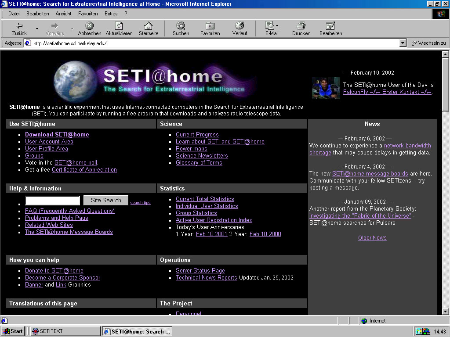
Task: Go to Startseite home icon
Action: (x=149, y=26)
